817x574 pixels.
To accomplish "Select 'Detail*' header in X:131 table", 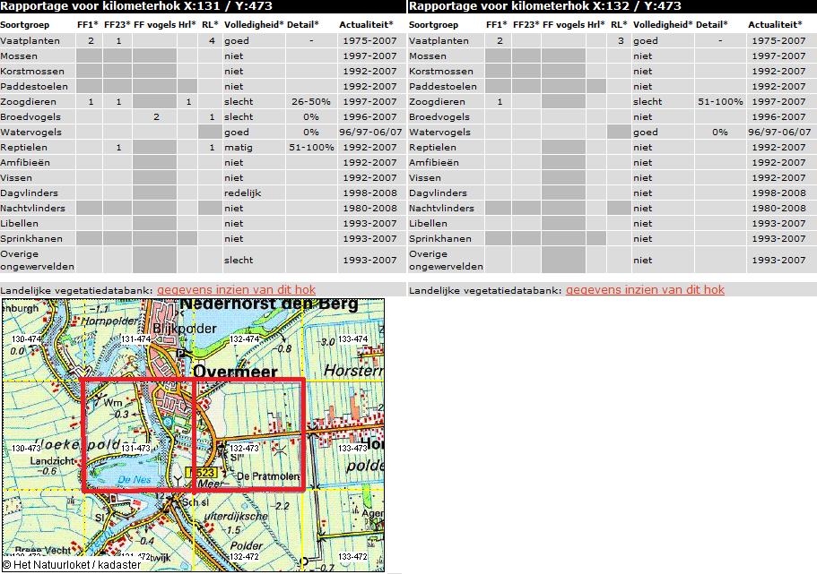I will point(303,25).
